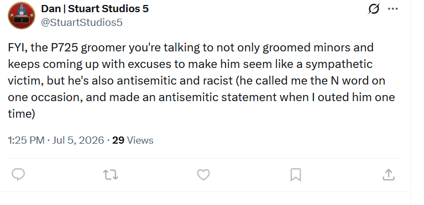
Task: Open the three-dot more options menu
Action: [x=392, y=9]
